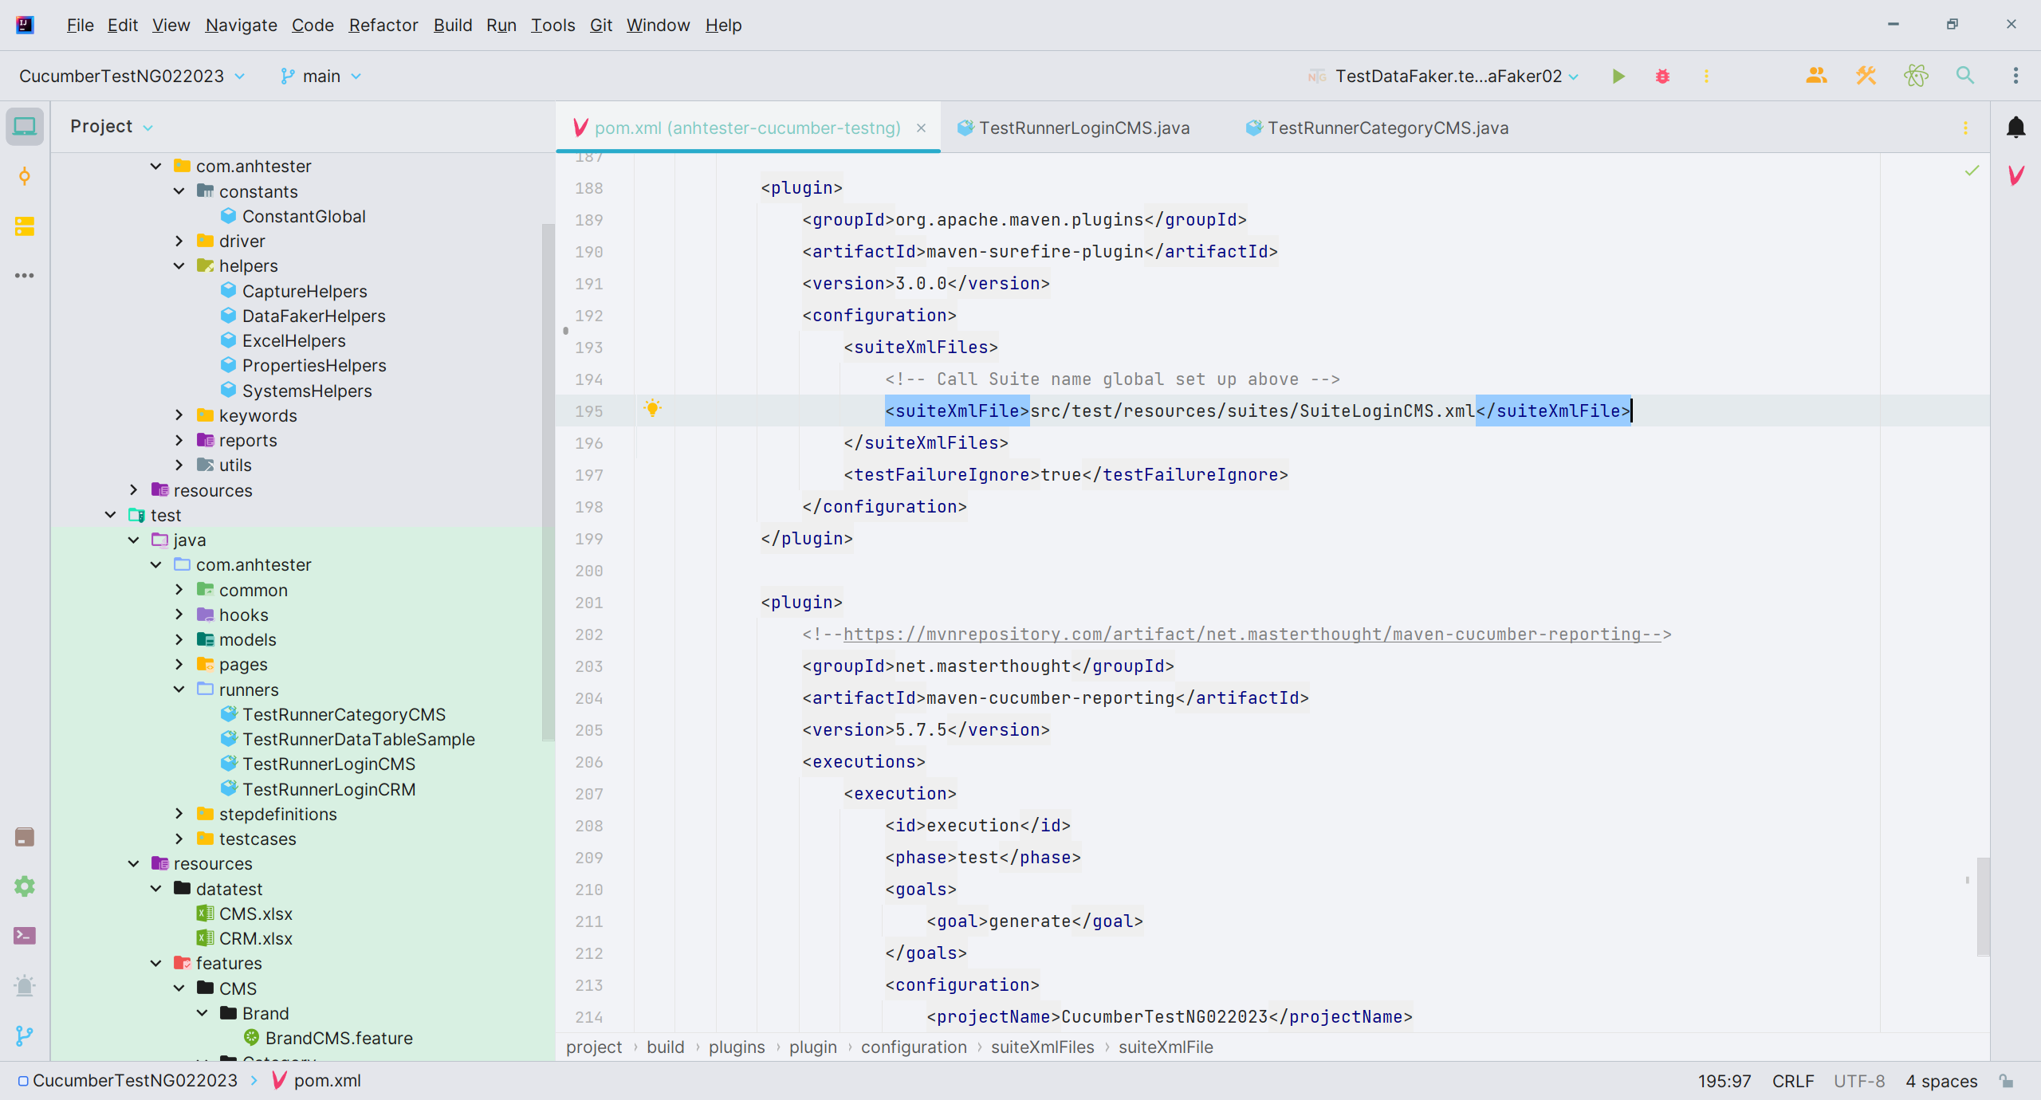Open IDE settings vertical dots menu
Image resolution: width=2041 pixels, height=1100 pixels.
tap(2015, 77)
